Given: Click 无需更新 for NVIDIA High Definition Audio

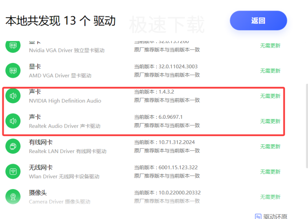Looking at the screenshot, I should point(270,96).
